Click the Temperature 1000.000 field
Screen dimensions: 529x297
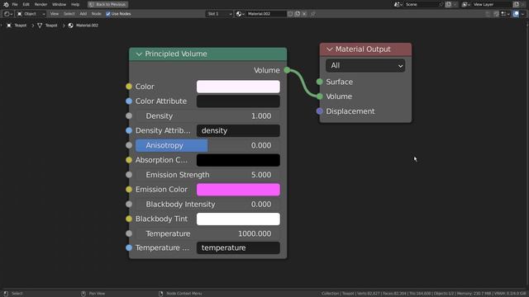click(207, 233)
